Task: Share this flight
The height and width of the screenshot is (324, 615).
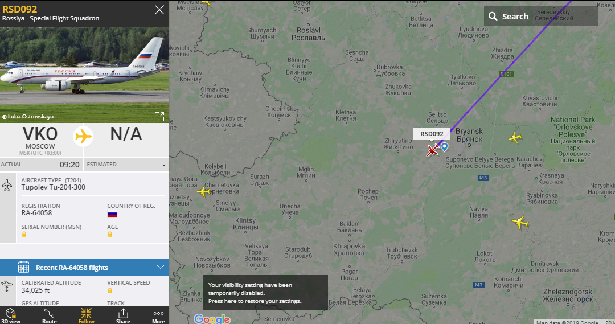Action: coord(123,315)
